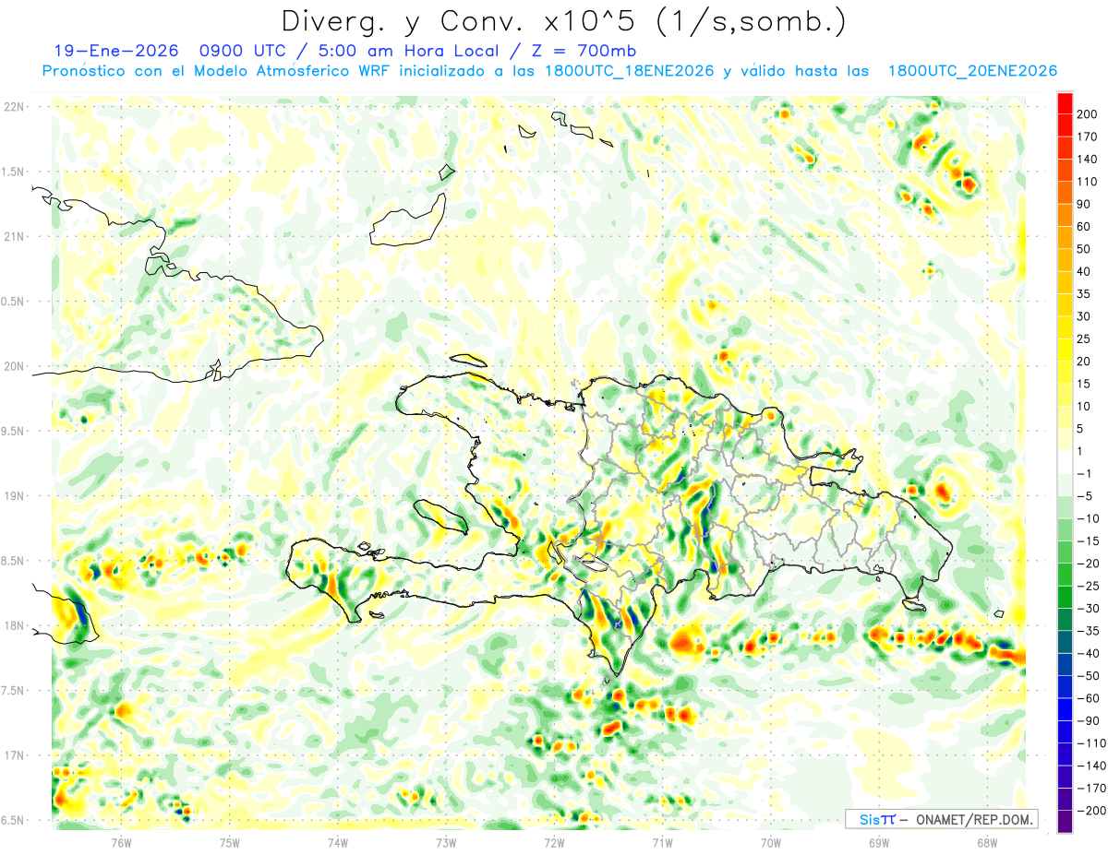Click the 75W longitude label

click(x=230, y=841)
